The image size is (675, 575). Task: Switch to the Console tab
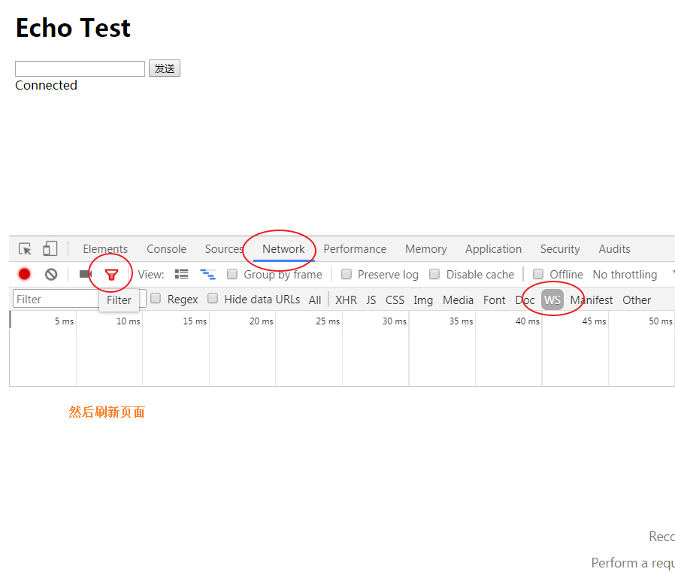[x=167, y=249]
